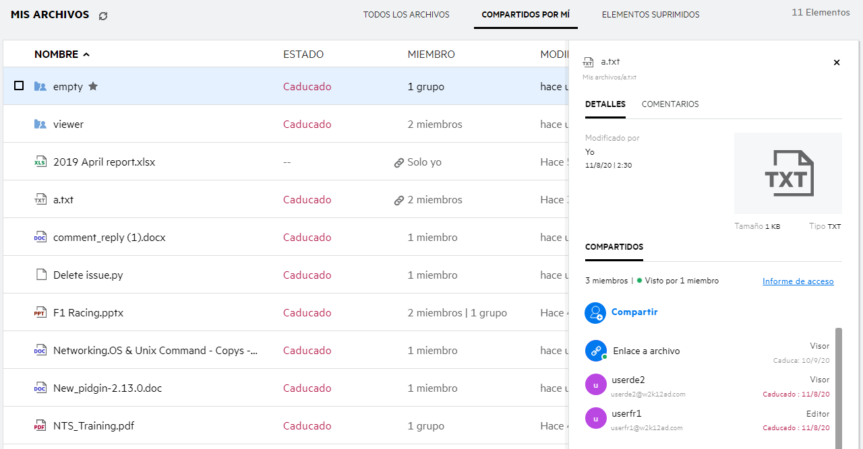Click the add-user Compartir icon

pyautogui.click(x=595, y=312)
